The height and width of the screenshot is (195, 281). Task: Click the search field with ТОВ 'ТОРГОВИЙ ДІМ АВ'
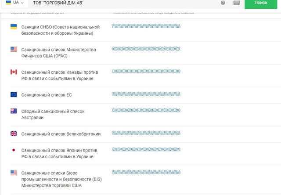click(x=124, y=3)
